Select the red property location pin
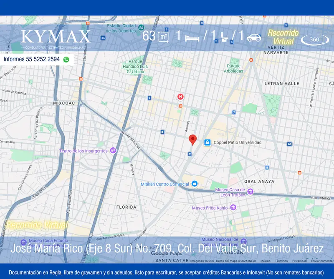 [x=192, y=139]
